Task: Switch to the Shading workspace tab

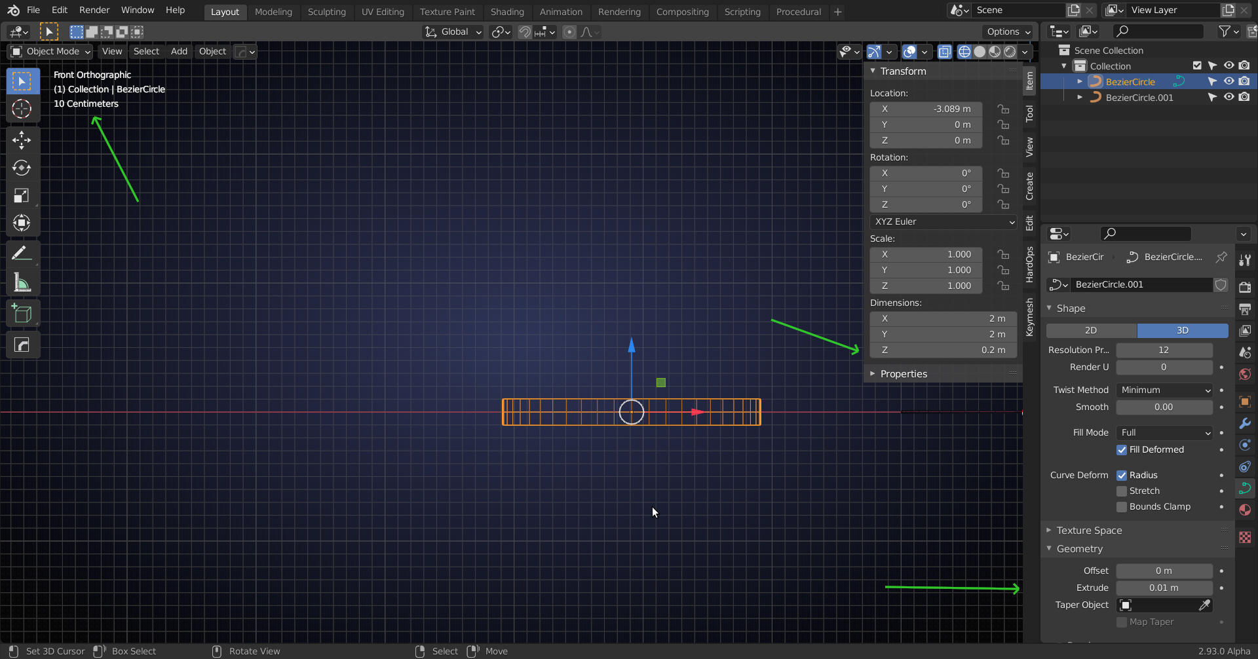Action: [507, 12]
